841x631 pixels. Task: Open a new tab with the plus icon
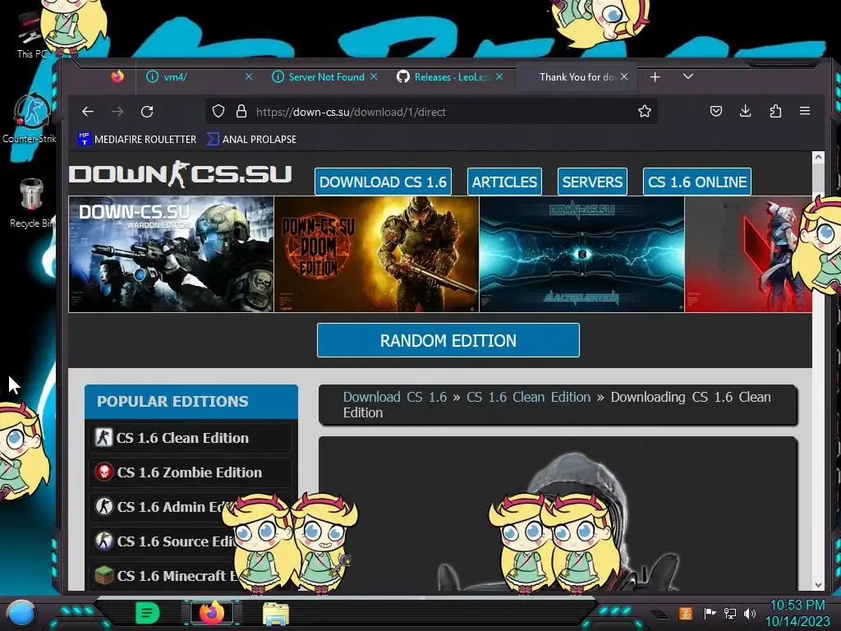point(655,77)
